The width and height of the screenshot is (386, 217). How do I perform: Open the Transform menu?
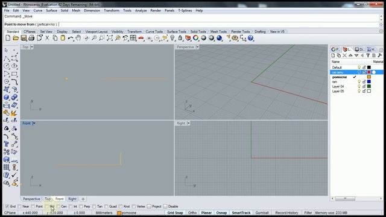(x=112, y=11)
